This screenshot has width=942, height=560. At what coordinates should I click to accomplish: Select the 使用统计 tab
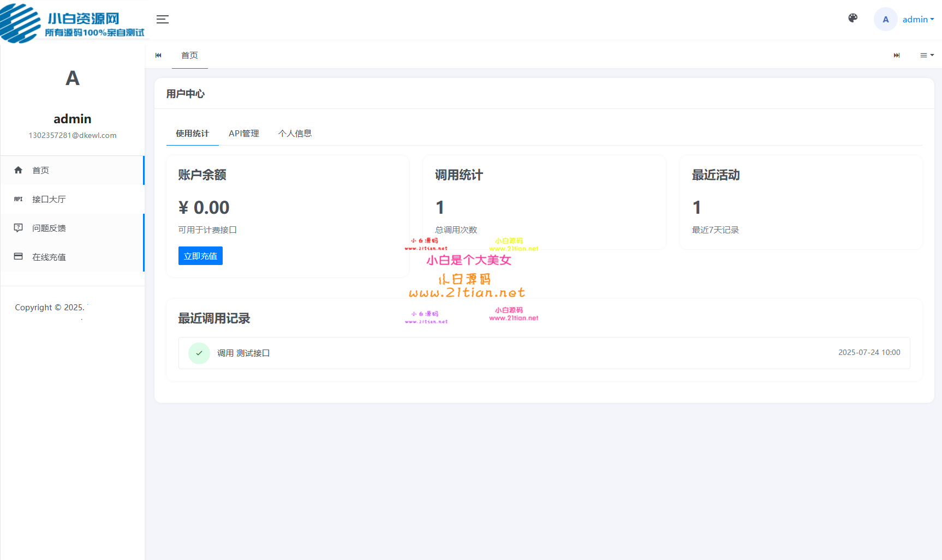[x=192, y=133]
